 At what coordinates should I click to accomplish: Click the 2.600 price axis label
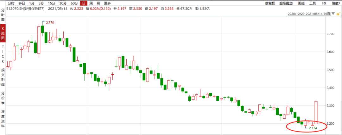click(x=331, y=52)
